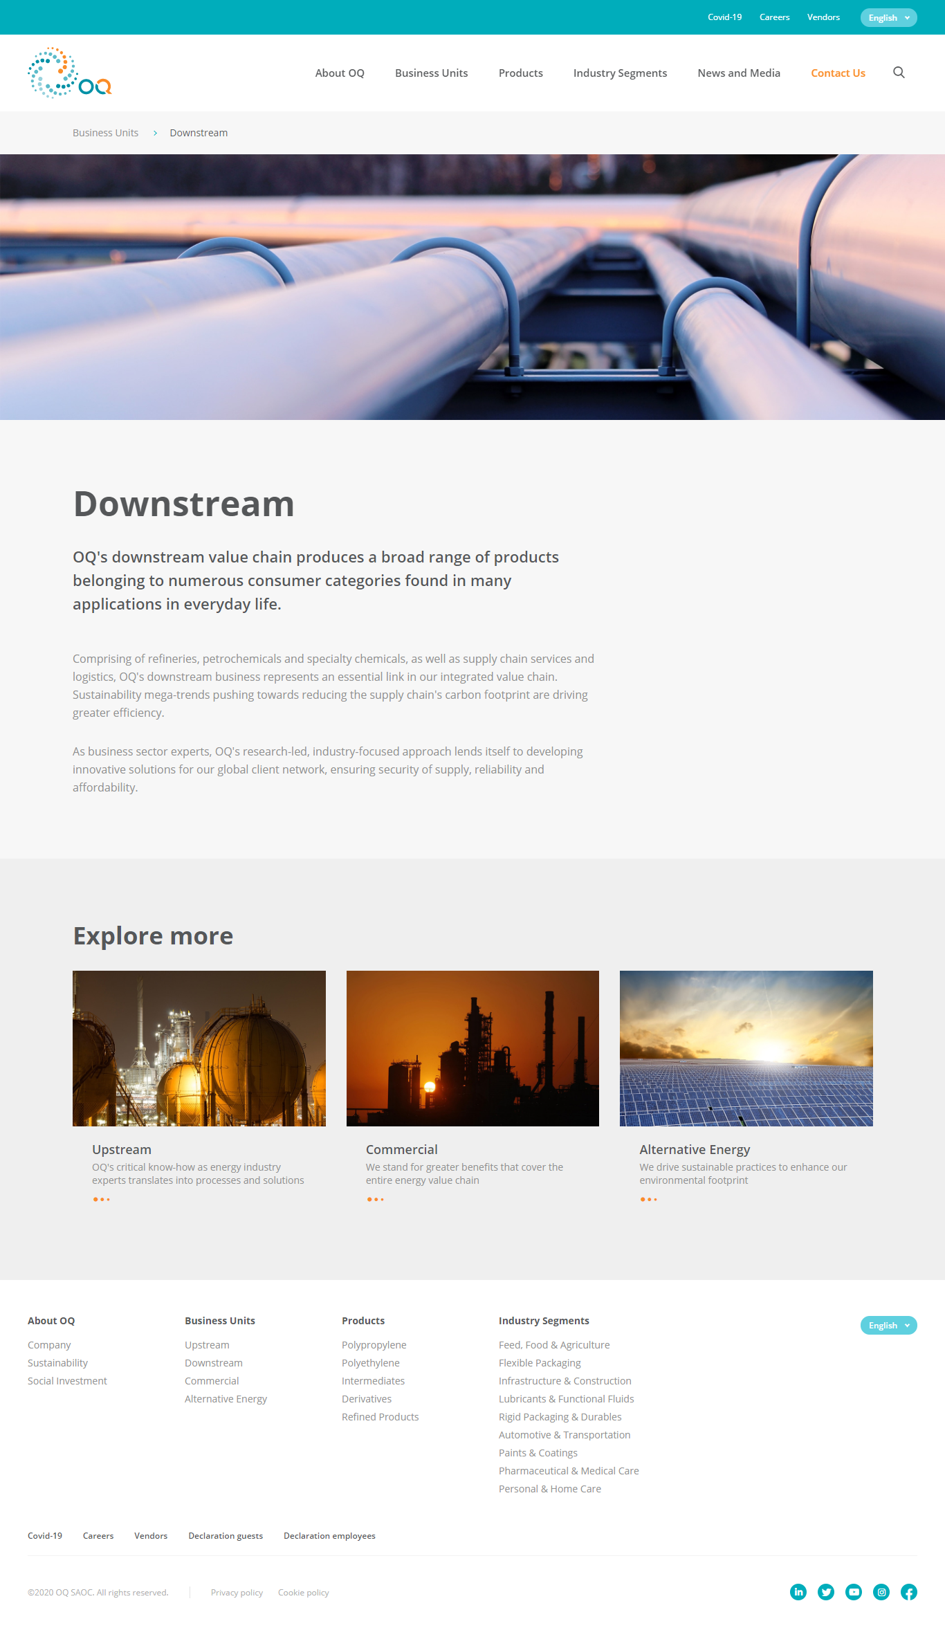Open Vendors link in footer

[151, 1535]
